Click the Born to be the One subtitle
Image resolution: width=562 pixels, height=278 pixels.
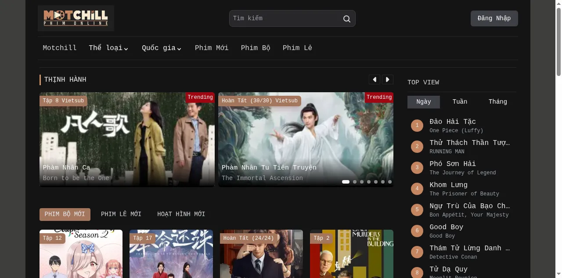coord(76,178)
